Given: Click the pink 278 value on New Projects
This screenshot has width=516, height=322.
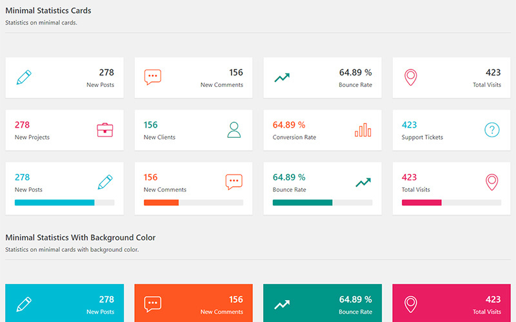Looking at the screenshot, I should pyautogui.click(x=23, y=125).
